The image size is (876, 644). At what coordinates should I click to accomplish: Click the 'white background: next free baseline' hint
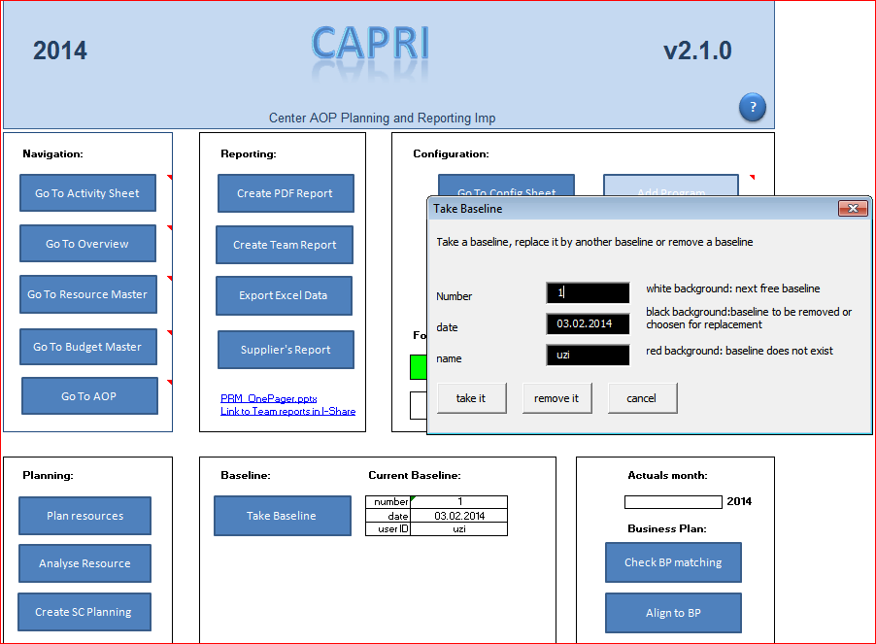pyautogui.click(x=733, y=288)
